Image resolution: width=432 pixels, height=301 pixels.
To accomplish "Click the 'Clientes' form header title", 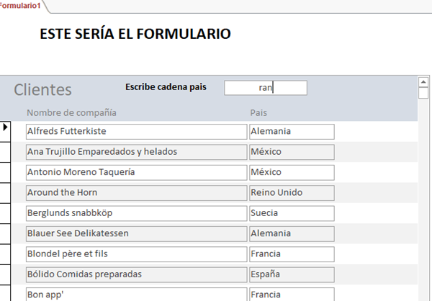I will [x=43, y=90].
